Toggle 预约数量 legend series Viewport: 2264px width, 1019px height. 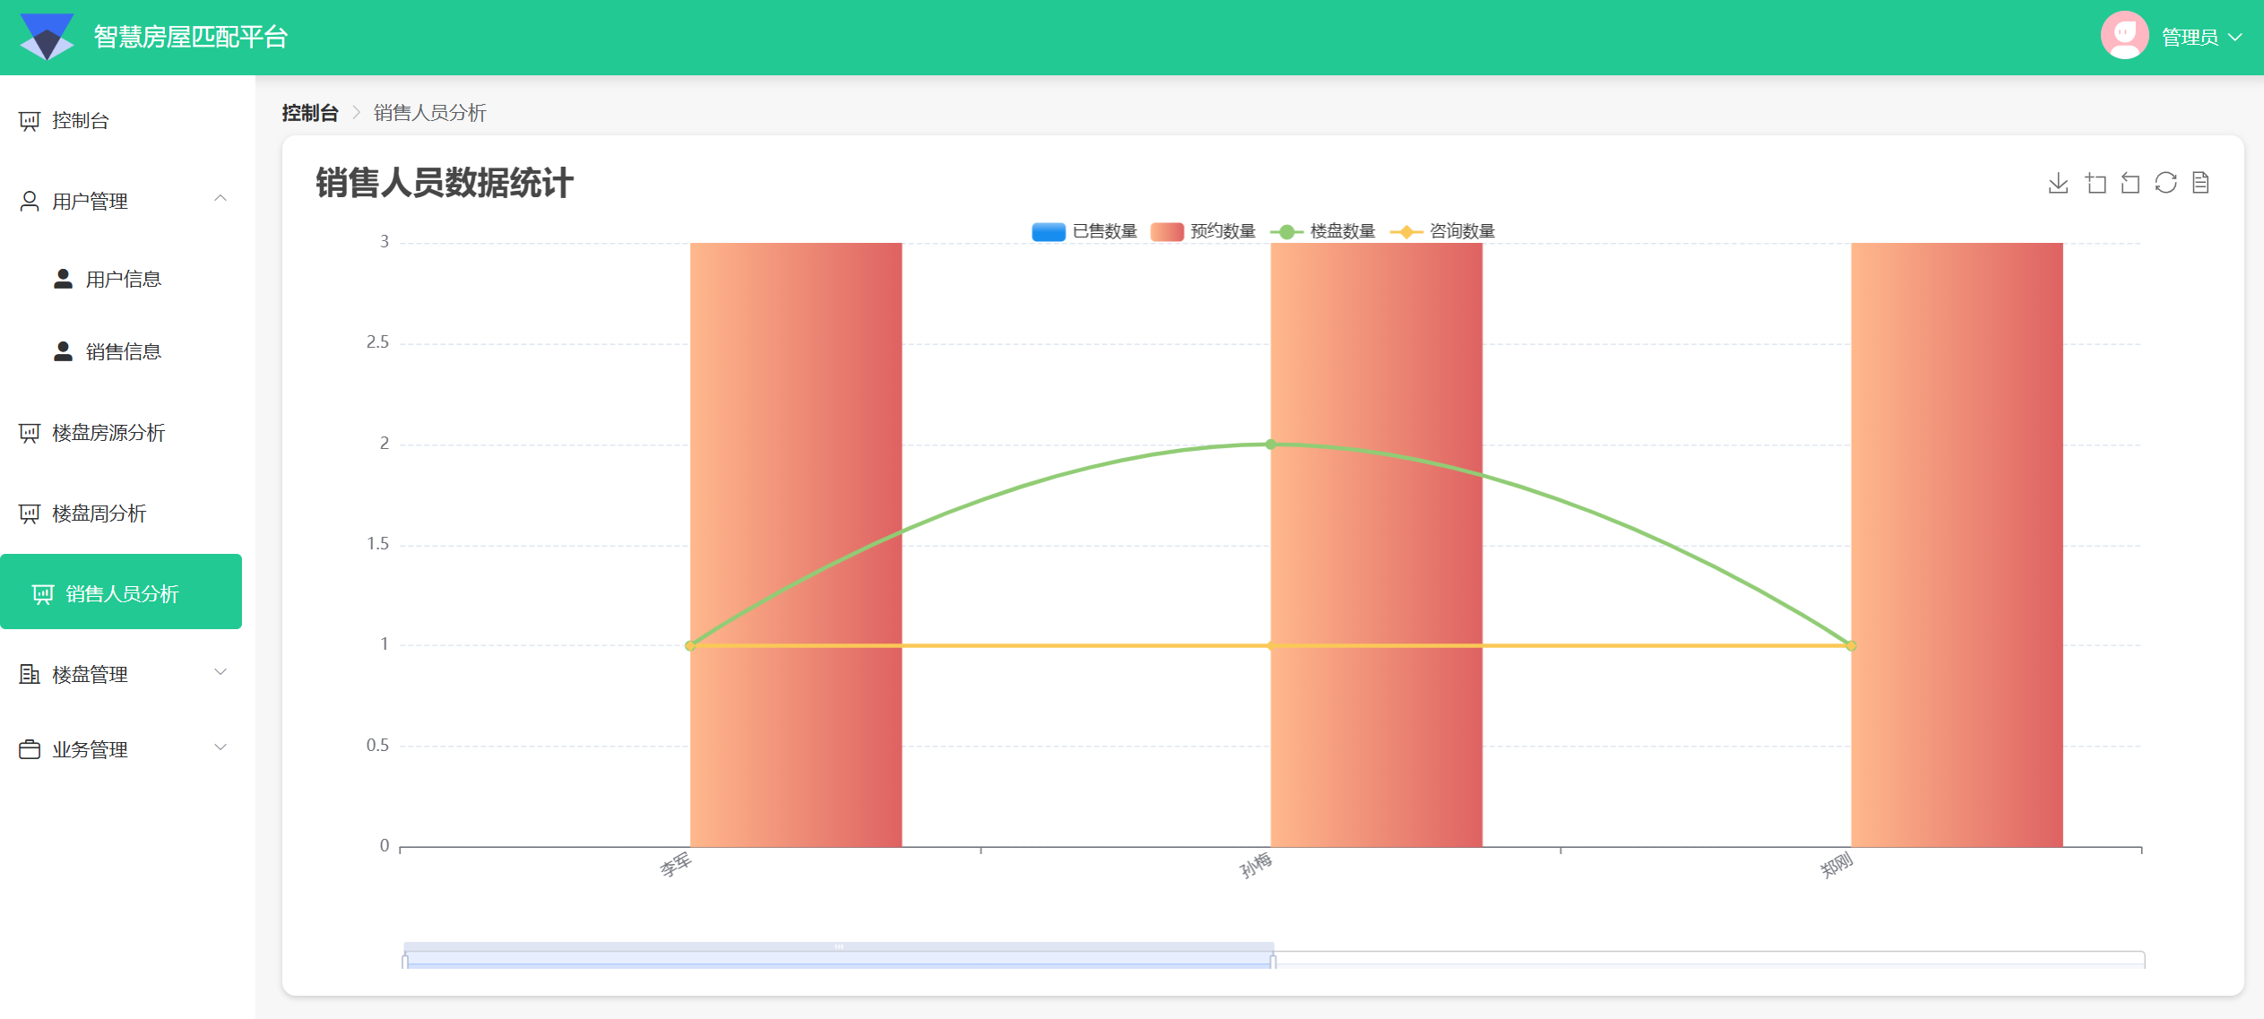1204,231
